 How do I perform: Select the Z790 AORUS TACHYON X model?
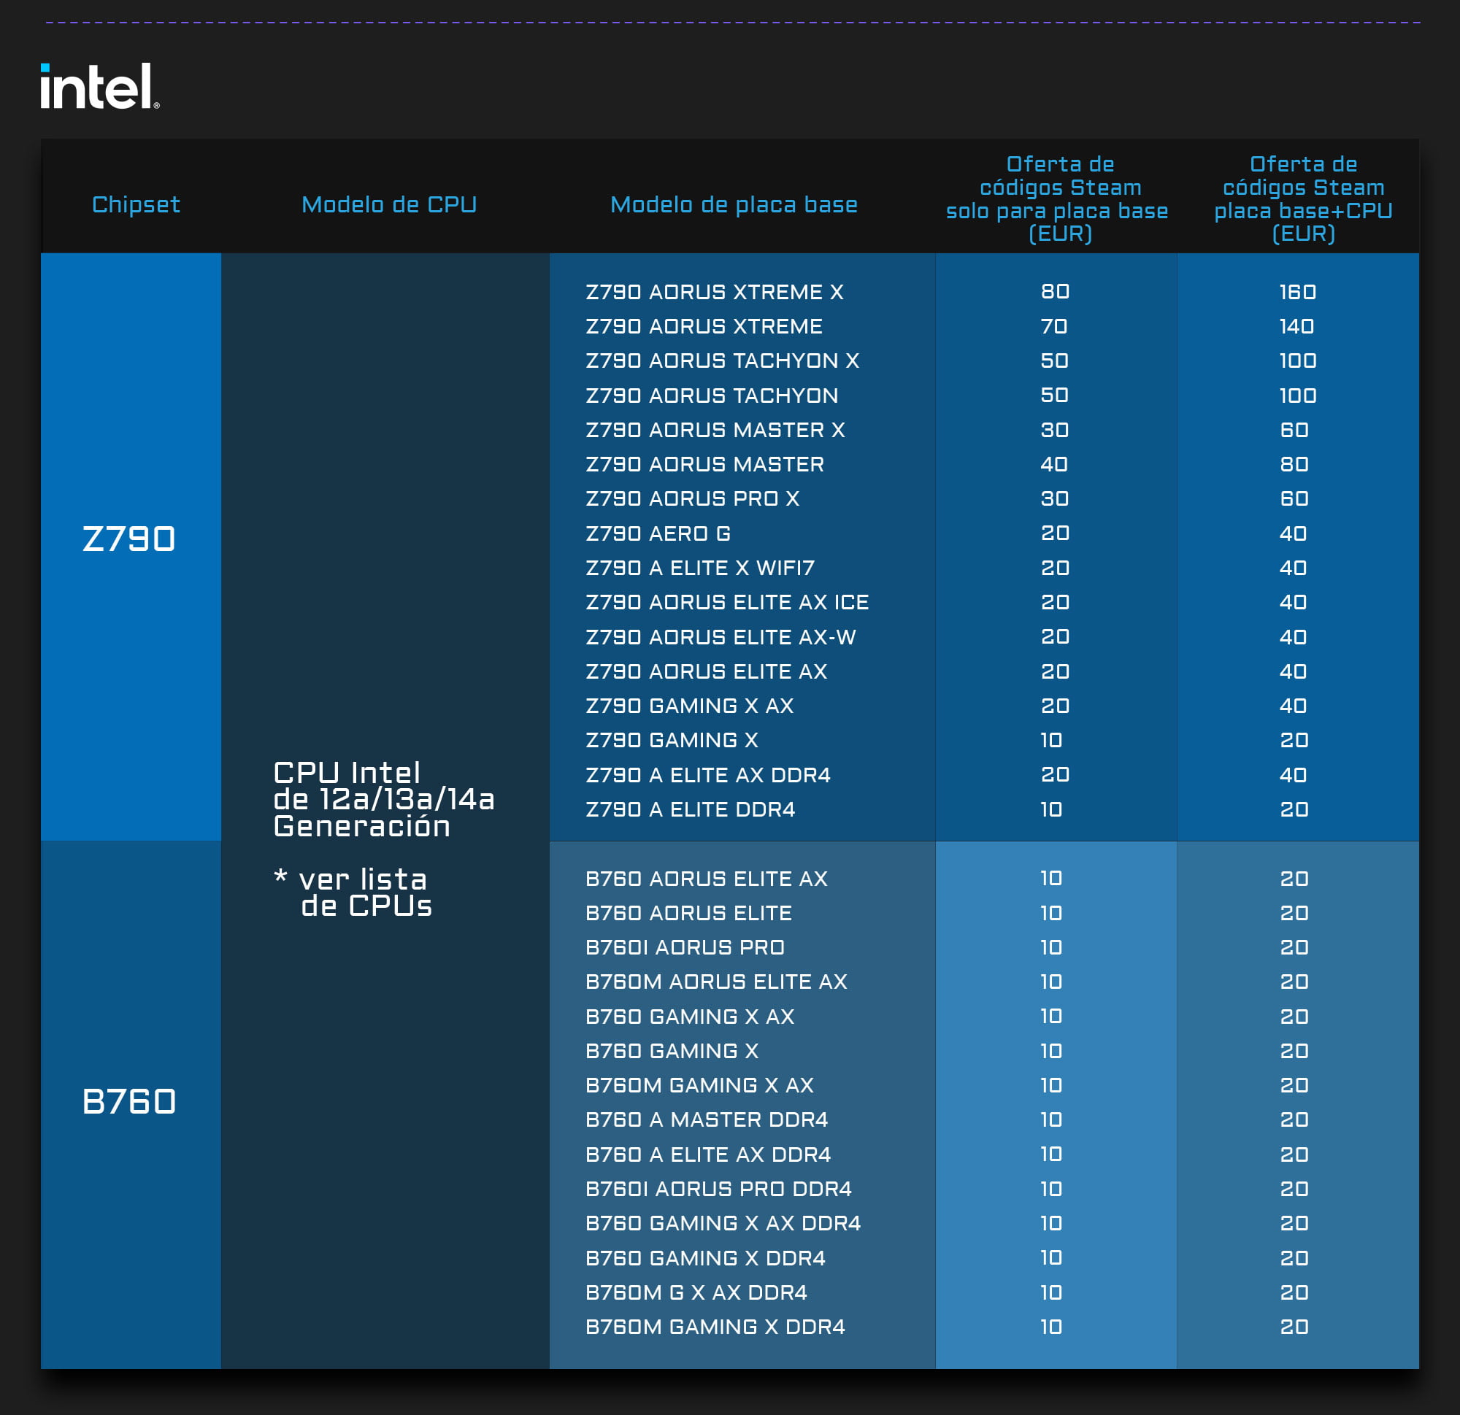(x=722, y=361)
